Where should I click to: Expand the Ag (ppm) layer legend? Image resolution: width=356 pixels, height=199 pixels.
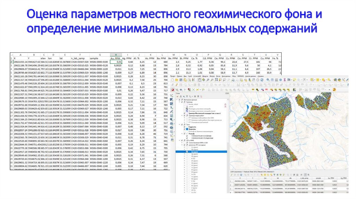185,154
